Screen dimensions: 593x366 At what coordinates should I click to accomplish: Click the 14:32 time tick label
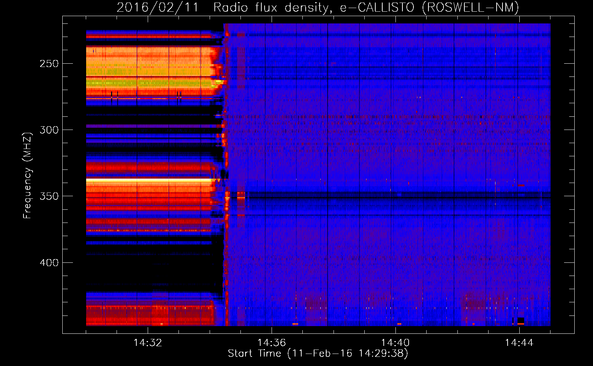[x=148, y=343]
